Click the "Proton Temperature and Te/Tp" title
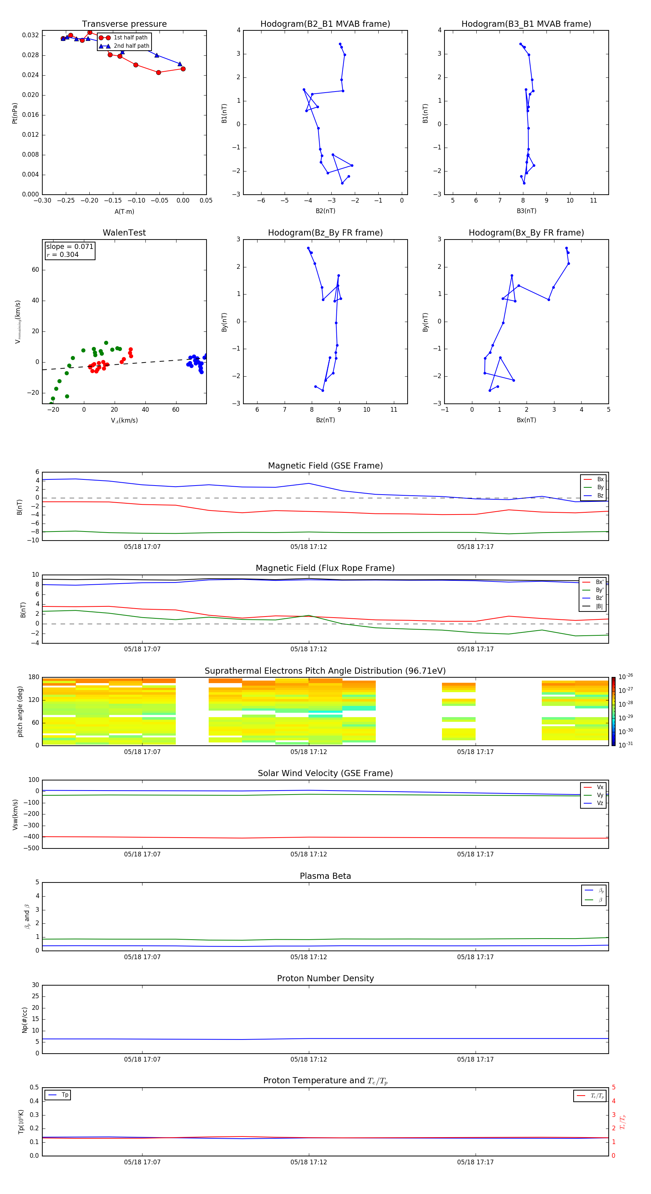 (x=325, y=1081)
